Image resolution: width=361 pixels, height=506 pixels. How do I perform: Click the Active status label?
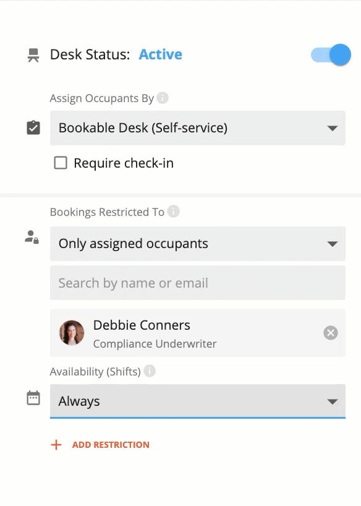pos(160,54)
